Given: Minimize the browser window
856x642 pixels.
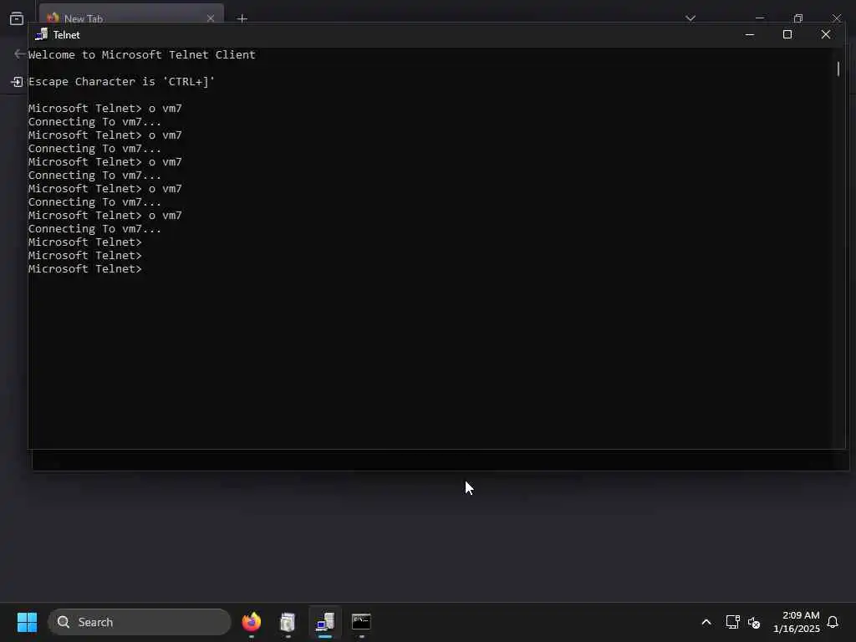Looking at the screenshot, I should pyautogui.click(x=759, y=18).
